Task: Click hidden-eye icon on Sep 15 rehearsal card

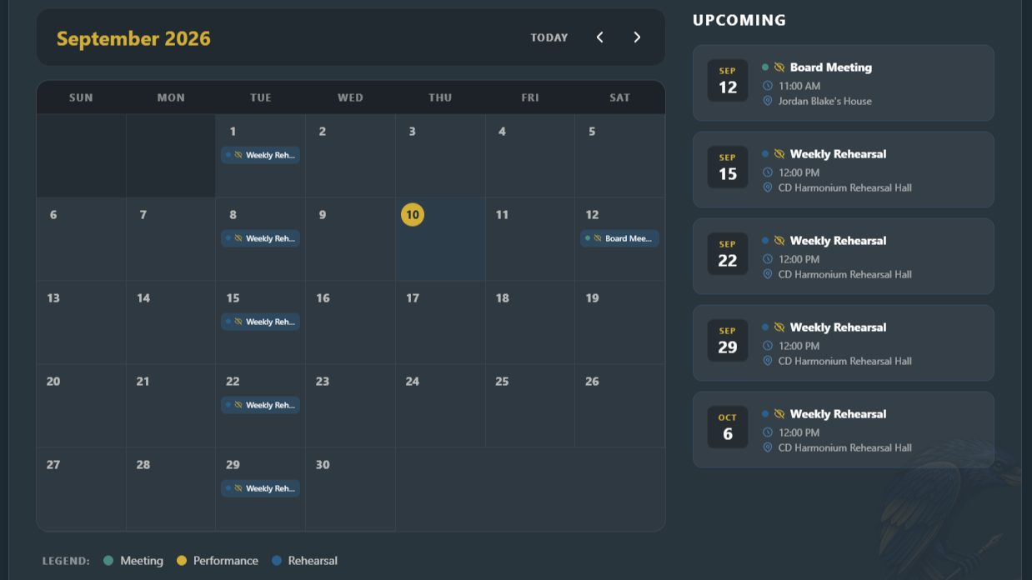Action: point(779,154)
